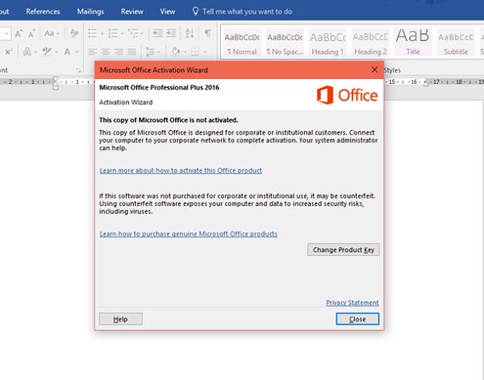Apply the Subtitle style
This screenshot has width=484, height=380.
coord(456,44)
